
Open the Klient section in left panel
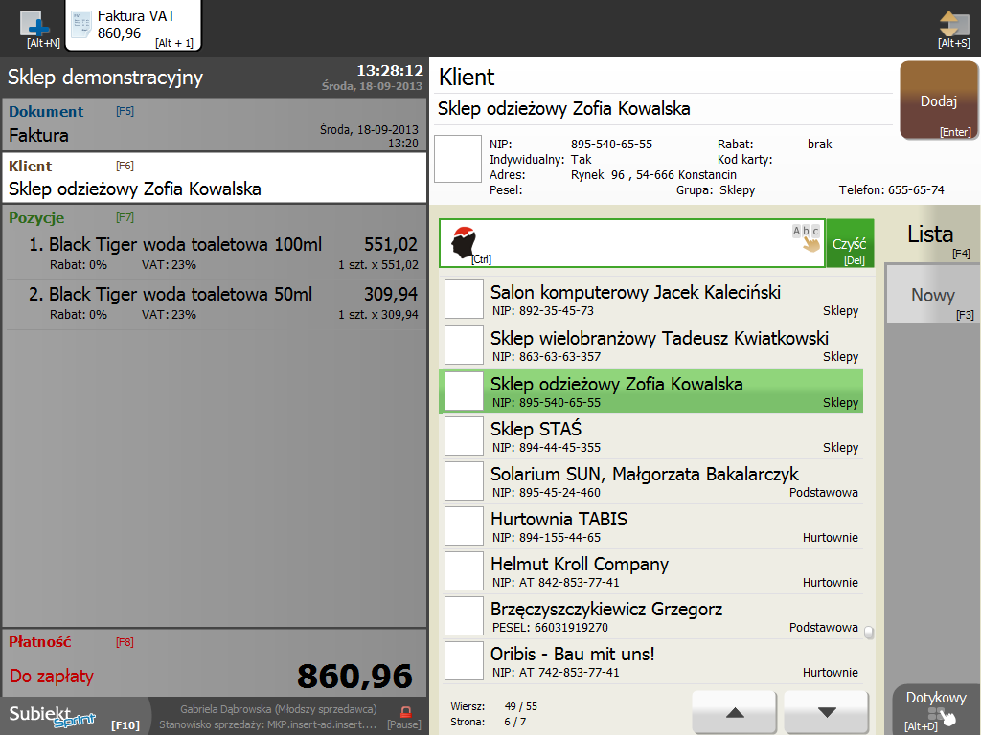pos(214,177)
